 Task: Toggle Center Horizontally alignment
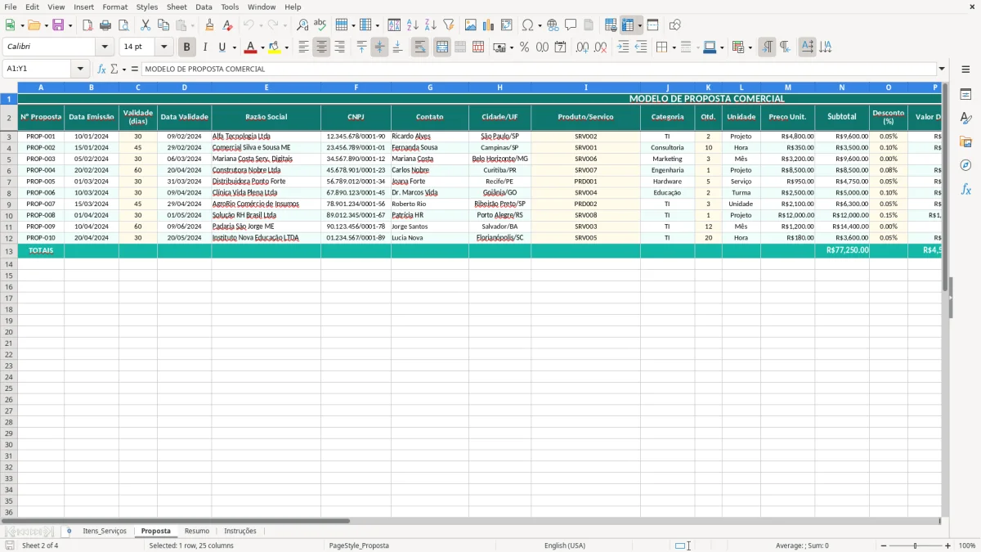click(x=321, y=47)
